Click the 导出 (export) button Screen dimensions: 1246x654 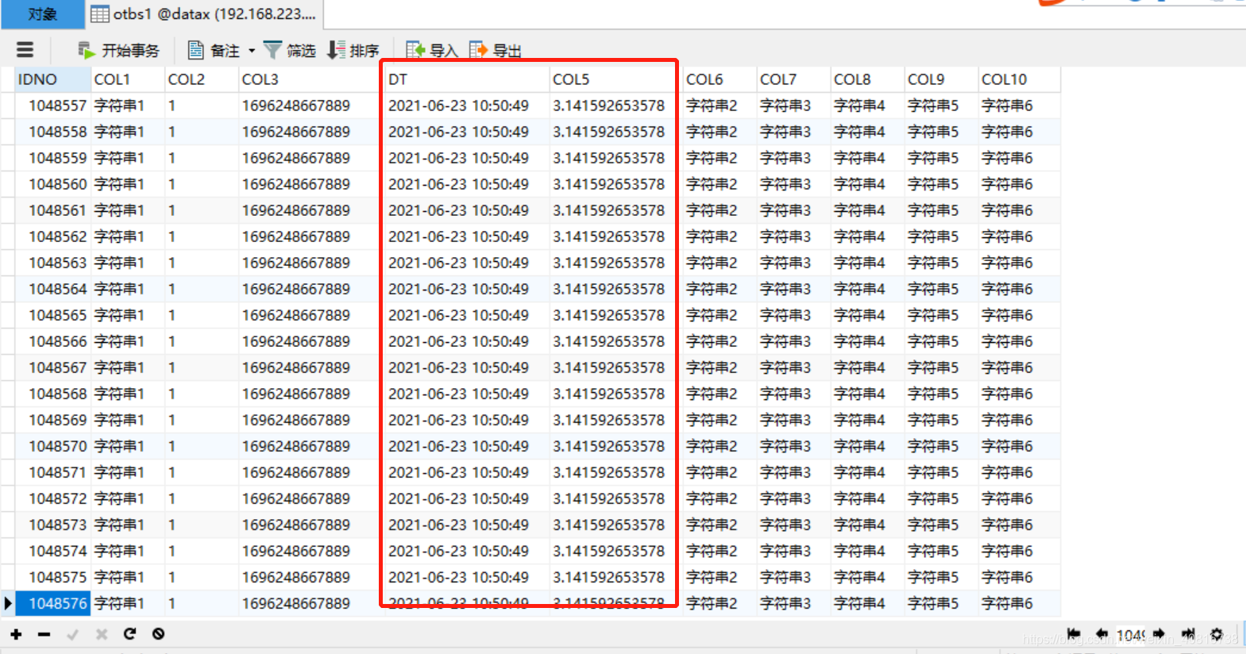496,51
